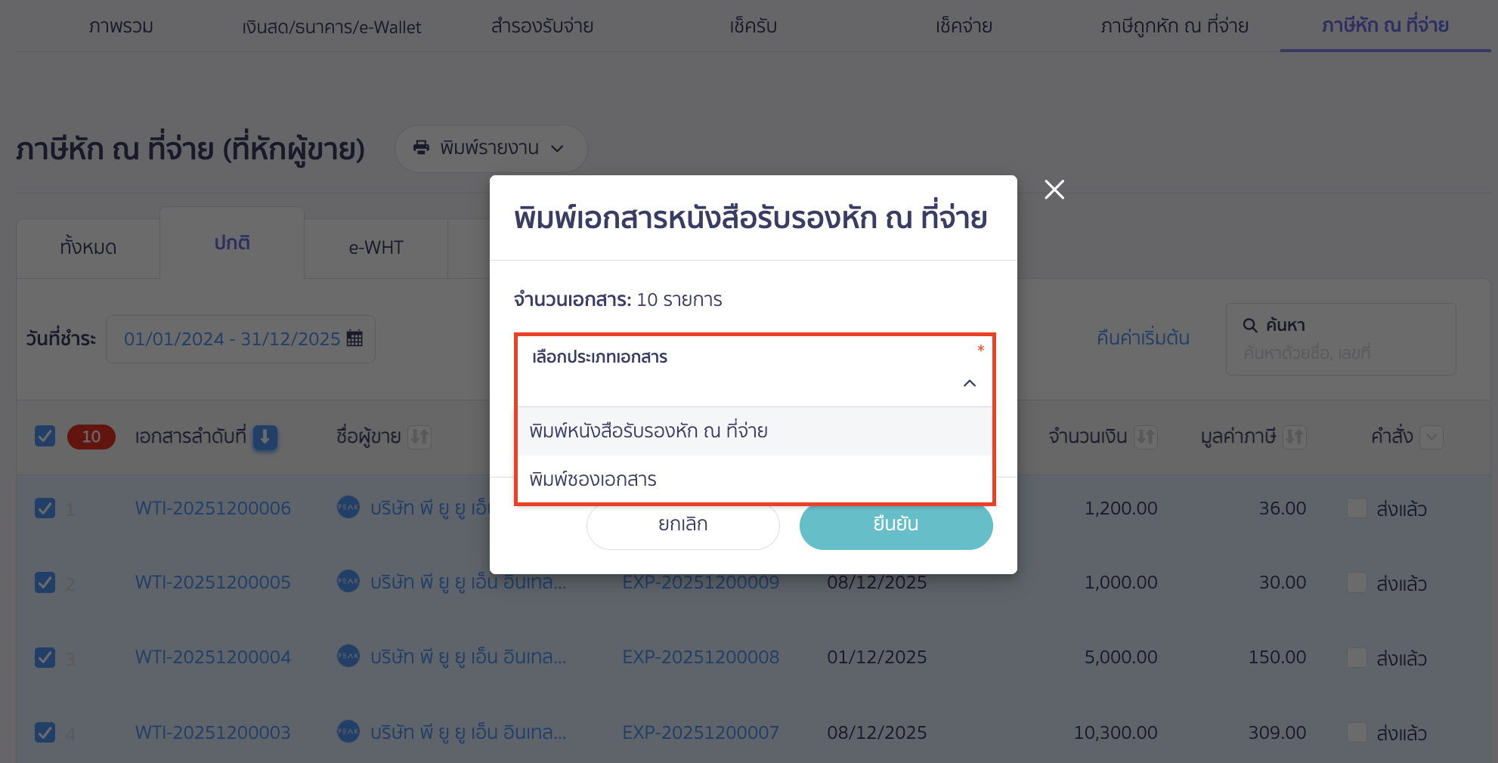Click the PEAK avatar icon beside บริษัท พี ยู ยู
The width and height of the screenshot is (1498, 763).
pyautogui.click(x=347, y=508)
